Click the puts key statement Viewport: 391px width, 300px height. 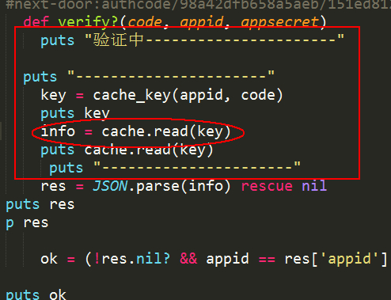[x=75, y=113]
